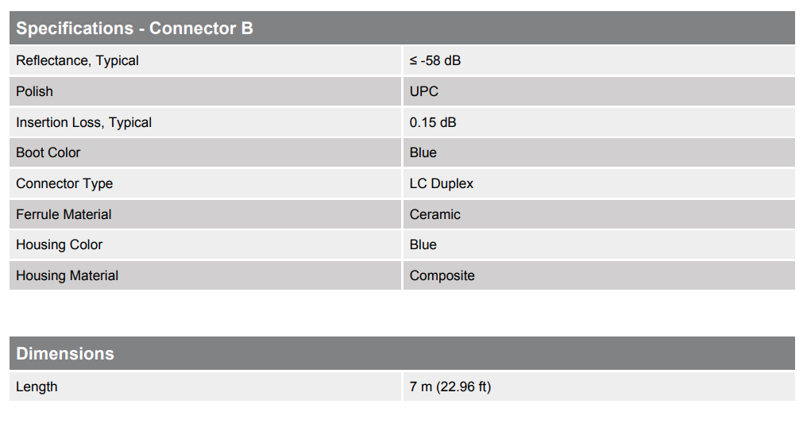Select the "Connector Type" label
Image resolution: width=807 pixels, height=423 pixels.
pyautogui.click(x=64, y=183)
